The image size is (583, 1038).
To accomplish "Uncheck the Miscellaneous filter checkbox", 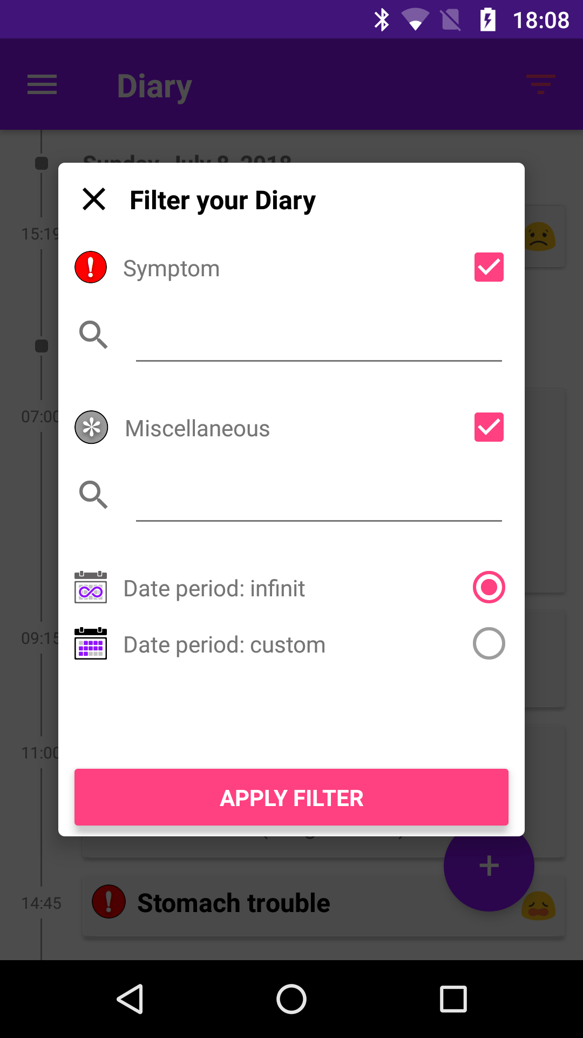I will click(x=489, y=427).
